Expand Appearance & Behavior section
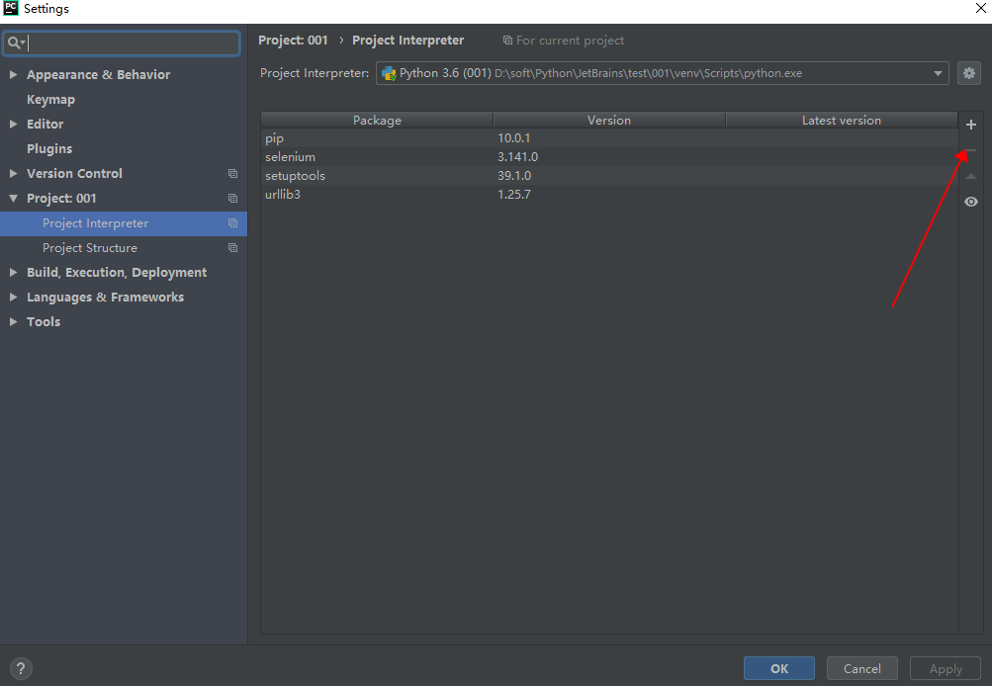 coord(13,74)
